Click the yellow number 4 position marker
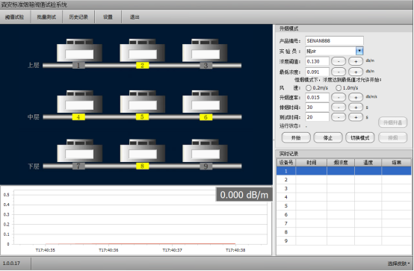Screen dimensions: 414x271 coord(78,117)
